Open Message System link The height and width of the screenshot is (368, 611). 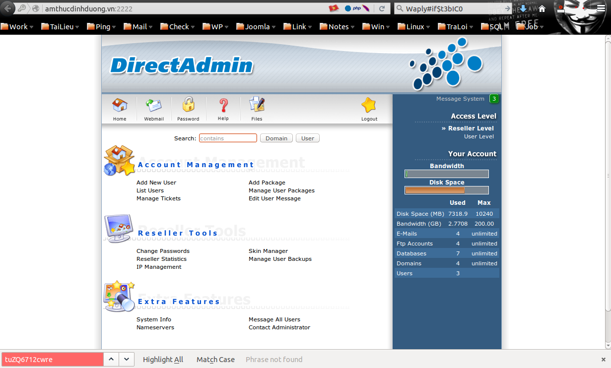(x=460, y=99)
